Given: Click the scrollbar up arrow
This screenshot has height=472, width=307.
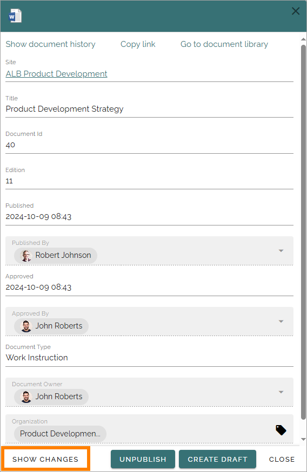Looking at the screenshot, I should [x=303, y=39].
